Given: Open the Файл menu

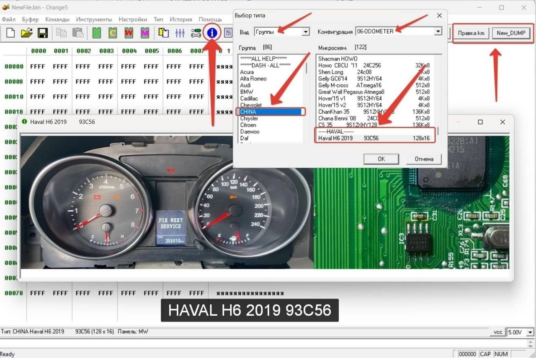Looking at the screenshot, I should (8, 19).
